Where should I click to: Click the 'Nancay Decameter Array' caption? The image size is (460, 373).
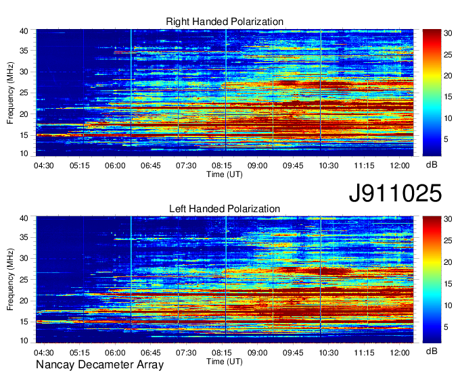[99, 365]
